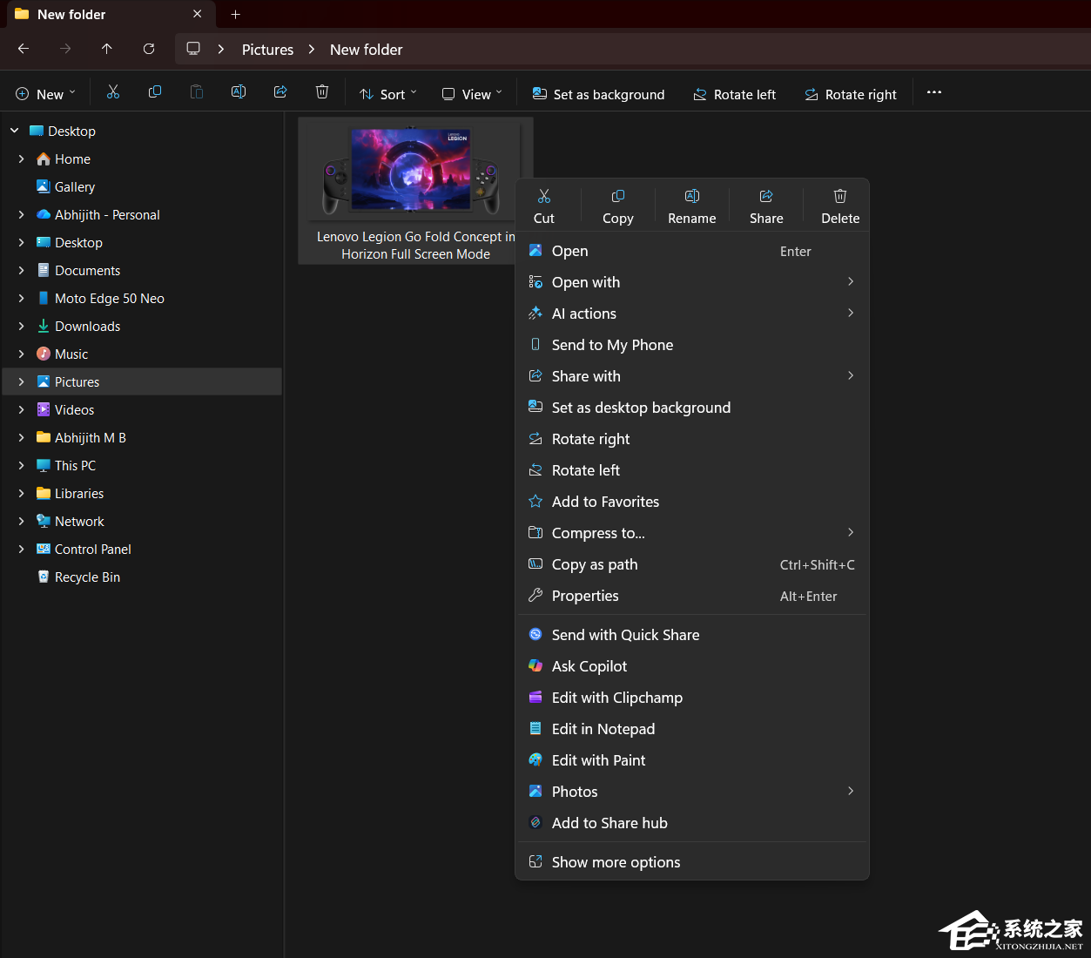Close the New folder tab
Viewport: 1091px width, 958px height.
(x=198, y=14)
